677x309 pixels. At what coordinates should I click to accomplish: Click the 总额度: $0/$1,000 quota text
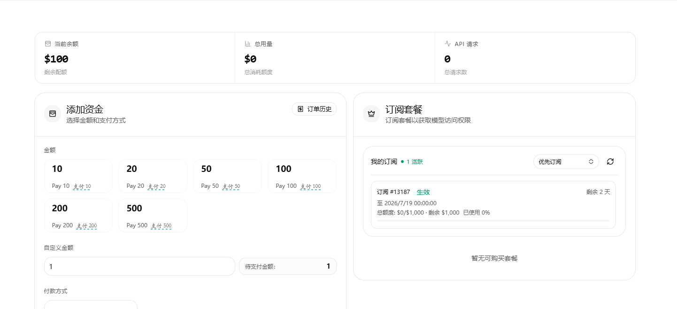coord(400,213)
